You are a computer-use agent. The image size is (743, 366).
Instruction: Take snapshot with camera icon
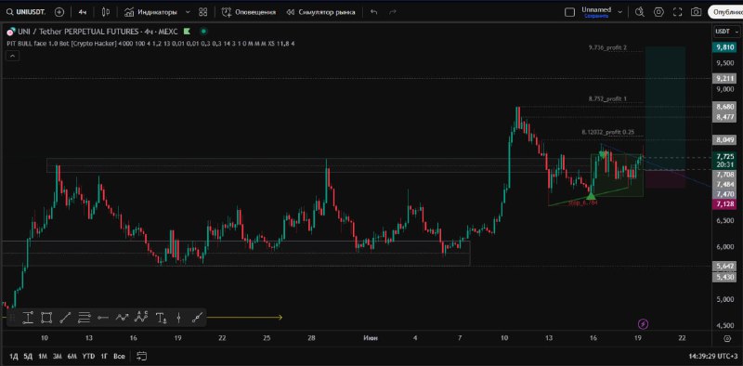coord(696,12)
